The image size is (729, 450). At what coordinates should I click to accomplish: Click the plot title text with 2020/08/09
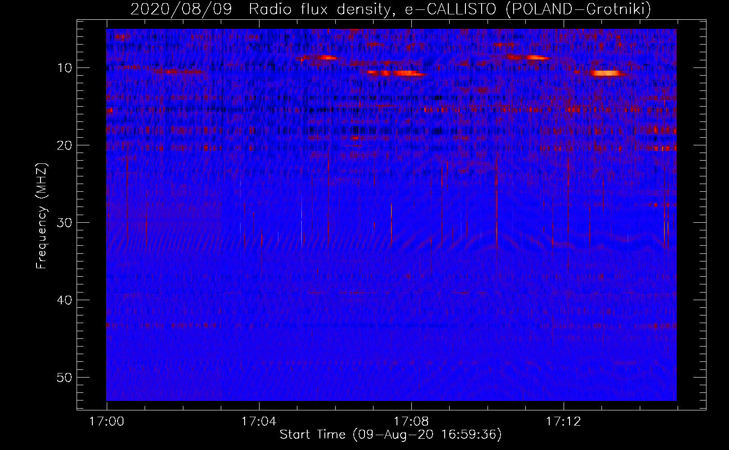(x=391, y=9)
